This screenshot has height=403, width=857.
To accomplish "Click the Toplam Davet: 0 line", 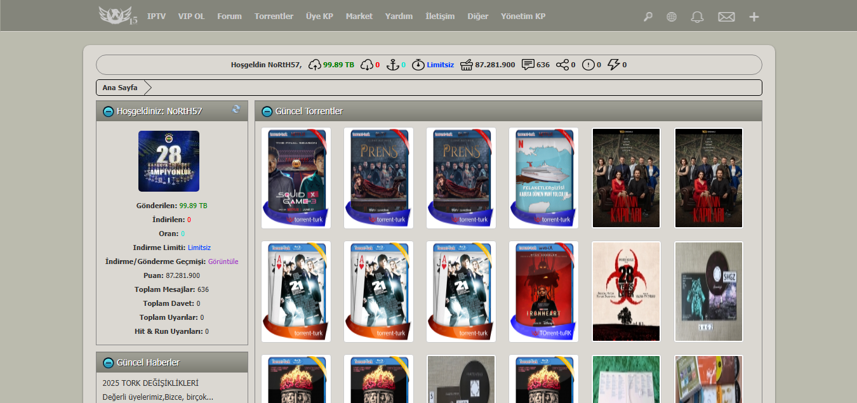I will pos(172,303).
